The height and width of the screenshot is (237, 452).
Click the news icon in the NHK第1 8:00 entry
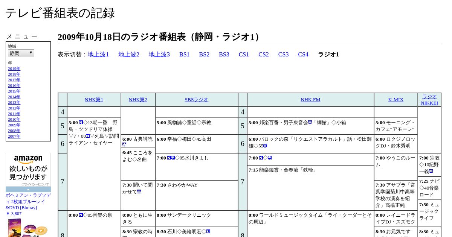pyautogui.click(x=81, y=215)
